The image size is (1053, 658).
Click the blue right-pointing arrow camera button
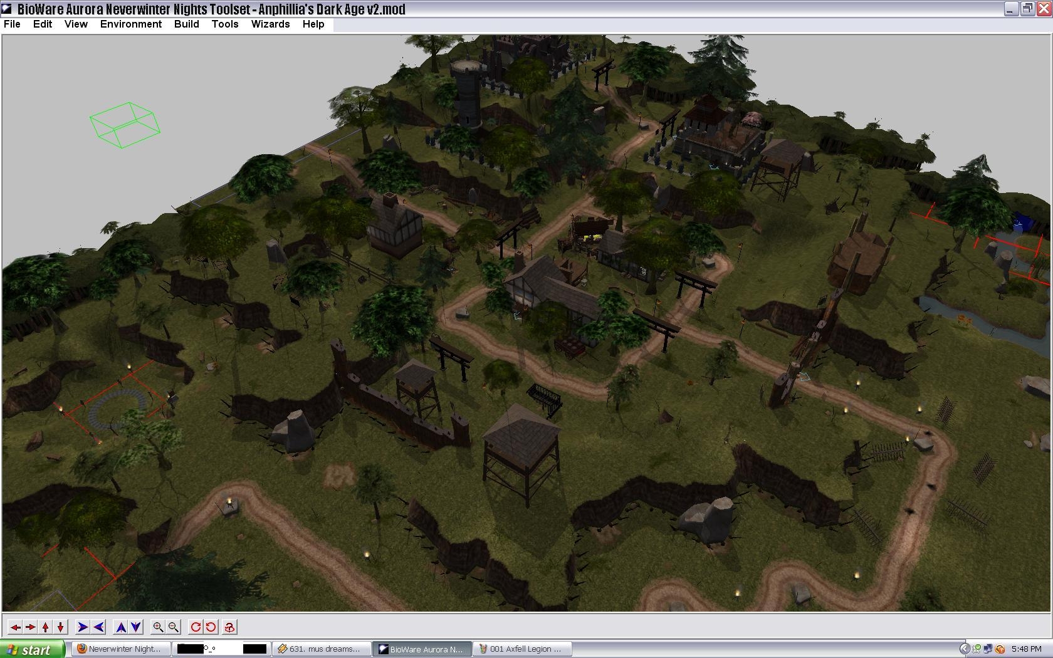82,627
